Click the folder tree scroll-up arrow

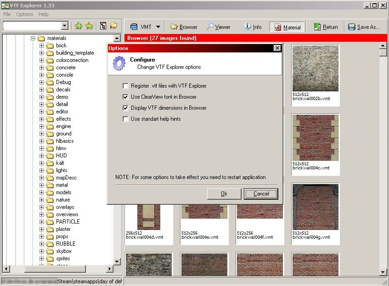click(117, 38)
